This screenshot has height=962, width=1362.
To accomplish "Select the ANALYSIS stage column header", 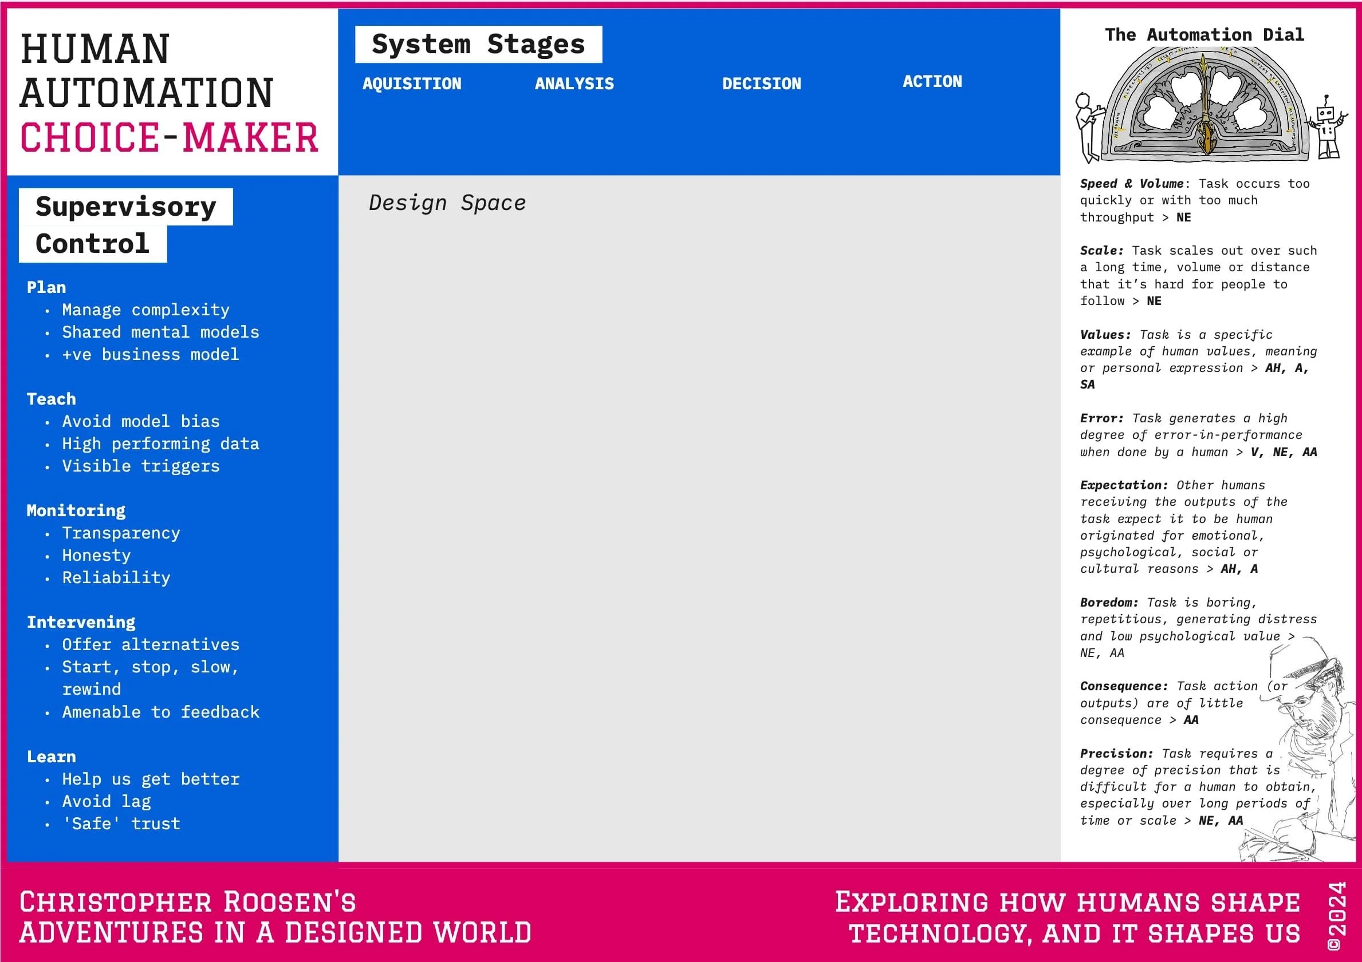I will coord(574,84).
